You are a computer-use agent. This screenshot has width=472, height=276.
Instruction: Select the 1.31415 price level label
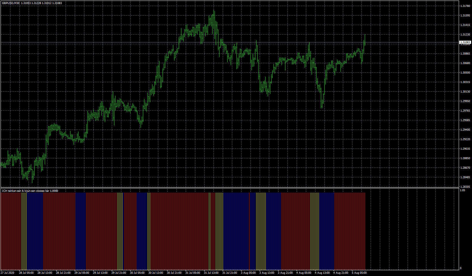(x=464, y=25)
